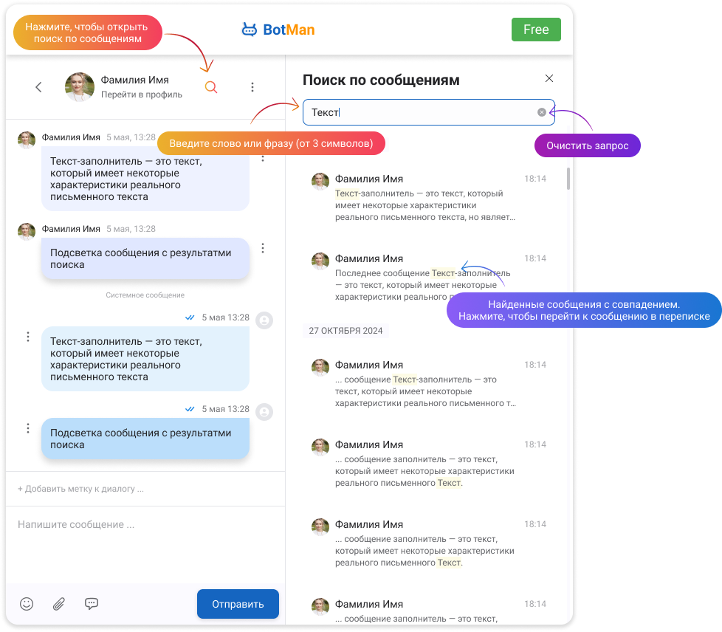The width and height of the screenshot is (722, 632).
Task: Open quick replies speech bubble icon
Action: 91,603
